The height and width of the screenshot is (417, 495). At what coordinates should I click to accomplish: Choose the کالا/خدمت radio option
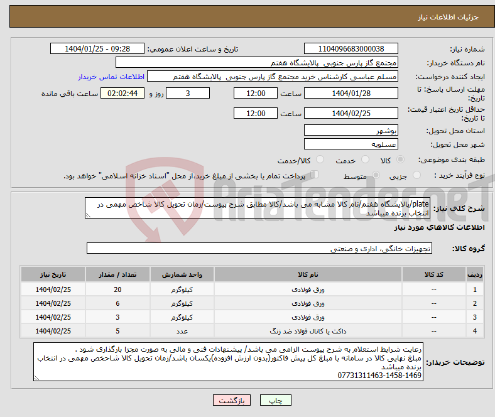point(314,161)
